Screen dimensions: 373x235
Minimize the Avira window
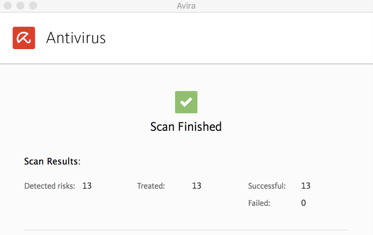20,5
